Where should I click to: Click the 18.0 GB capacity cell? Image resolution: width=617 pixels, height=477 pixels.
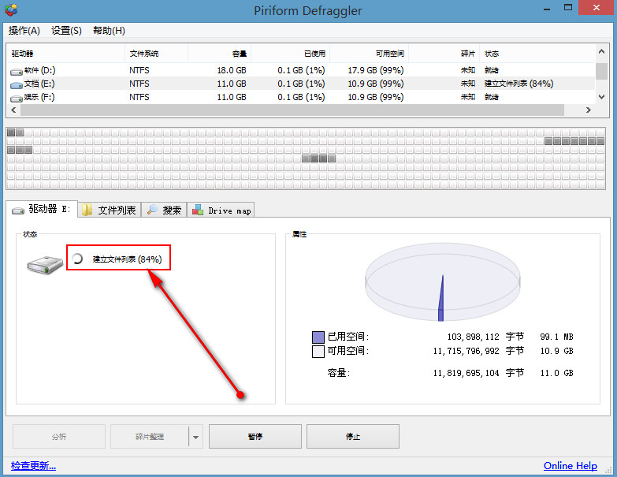coord(232,70)
